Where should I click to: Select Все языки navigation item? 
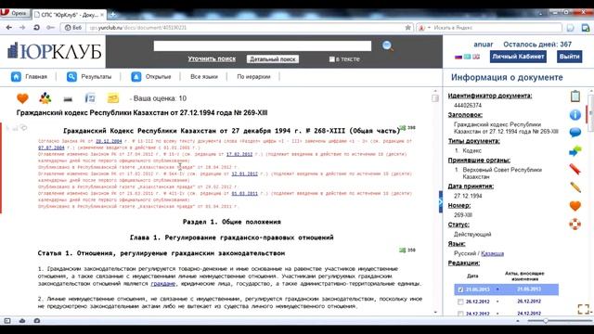click(x=204, y=77)
